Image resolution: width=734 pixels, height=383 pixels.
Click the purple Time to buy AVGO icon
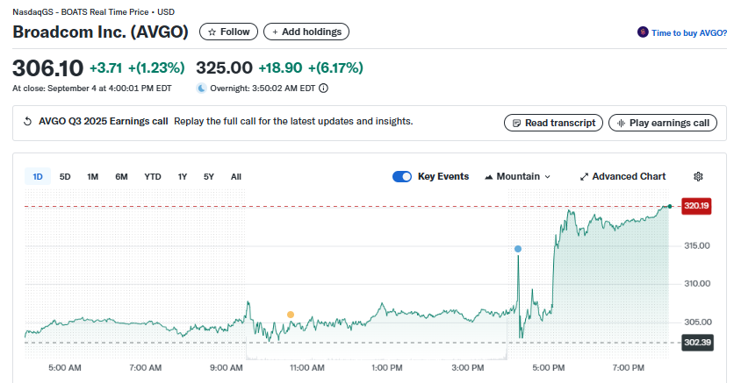pos(643,32)
